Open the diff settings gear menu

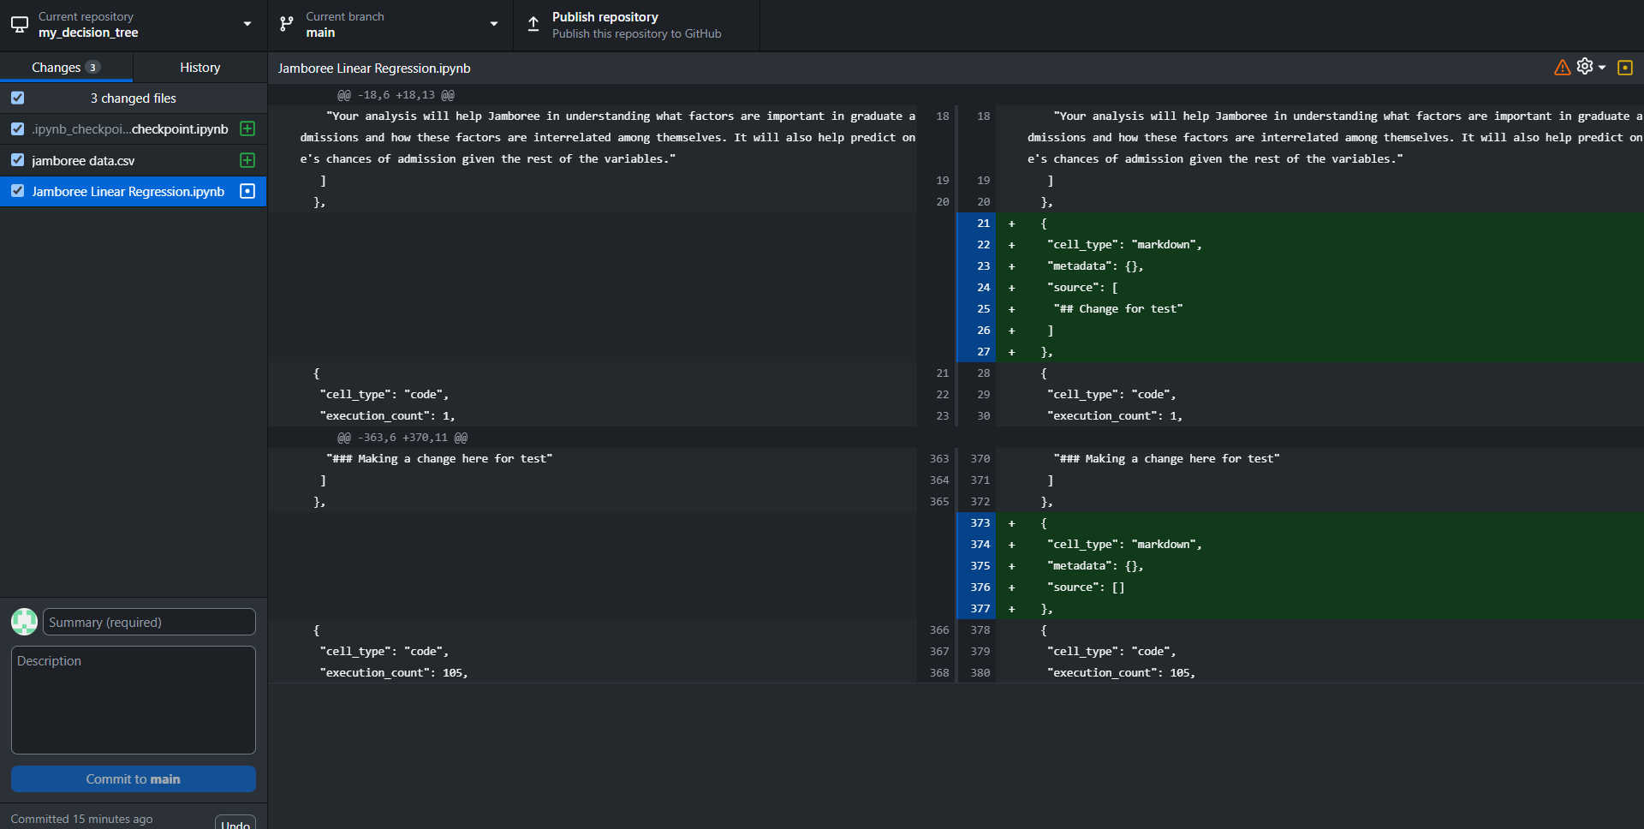1589,67
